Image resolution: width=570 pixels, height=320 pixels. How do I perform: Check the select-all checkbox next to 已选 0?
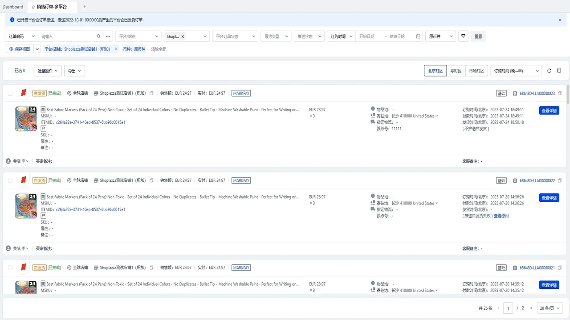pyautogui.click(x=10, y=70)
